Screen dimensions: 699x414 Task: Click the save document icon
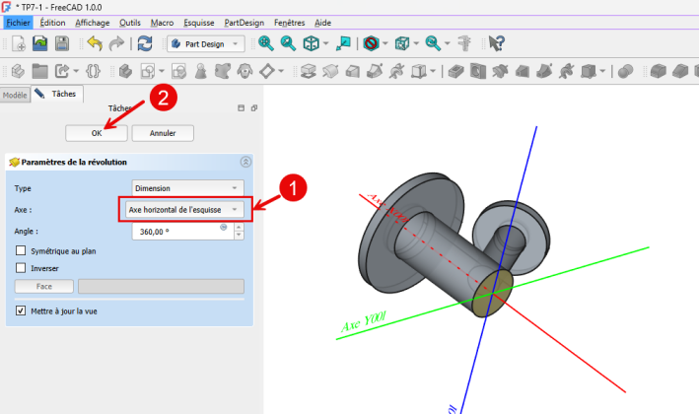tap(62, 43)
